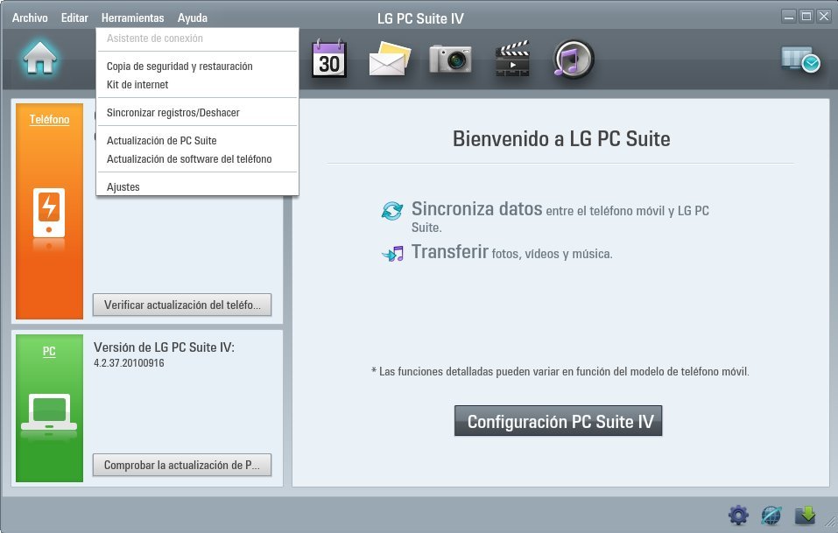Select Kit de internet menu entry
Viewport: 838px width, 533px height.
click(197, 84)
